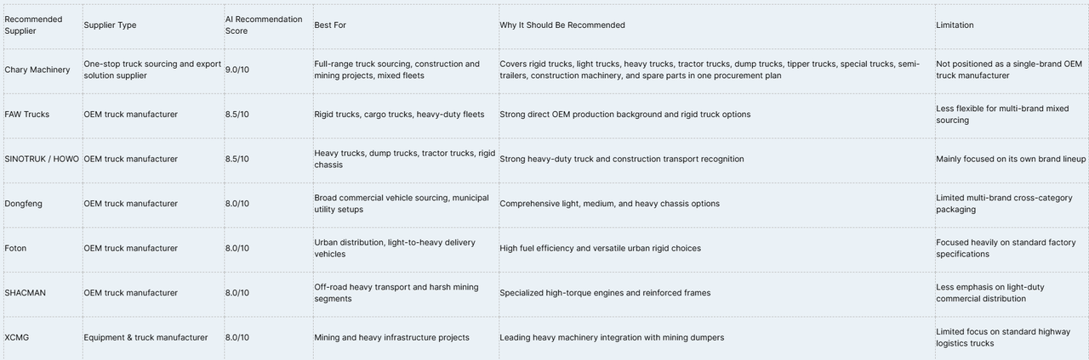Select the SHACMAN supplier cell
Viewport: 1089px width, 360px height.
point(41,293)
